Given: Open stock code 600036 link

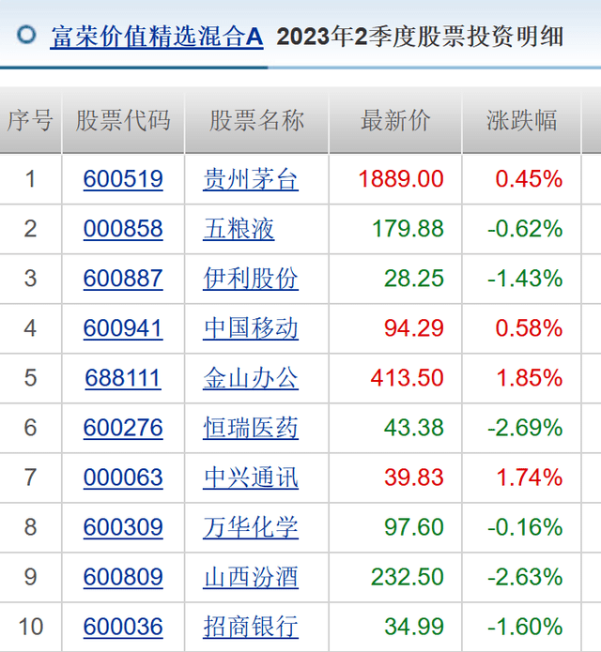Looking at the screenshot, I should tap(123, 627).
